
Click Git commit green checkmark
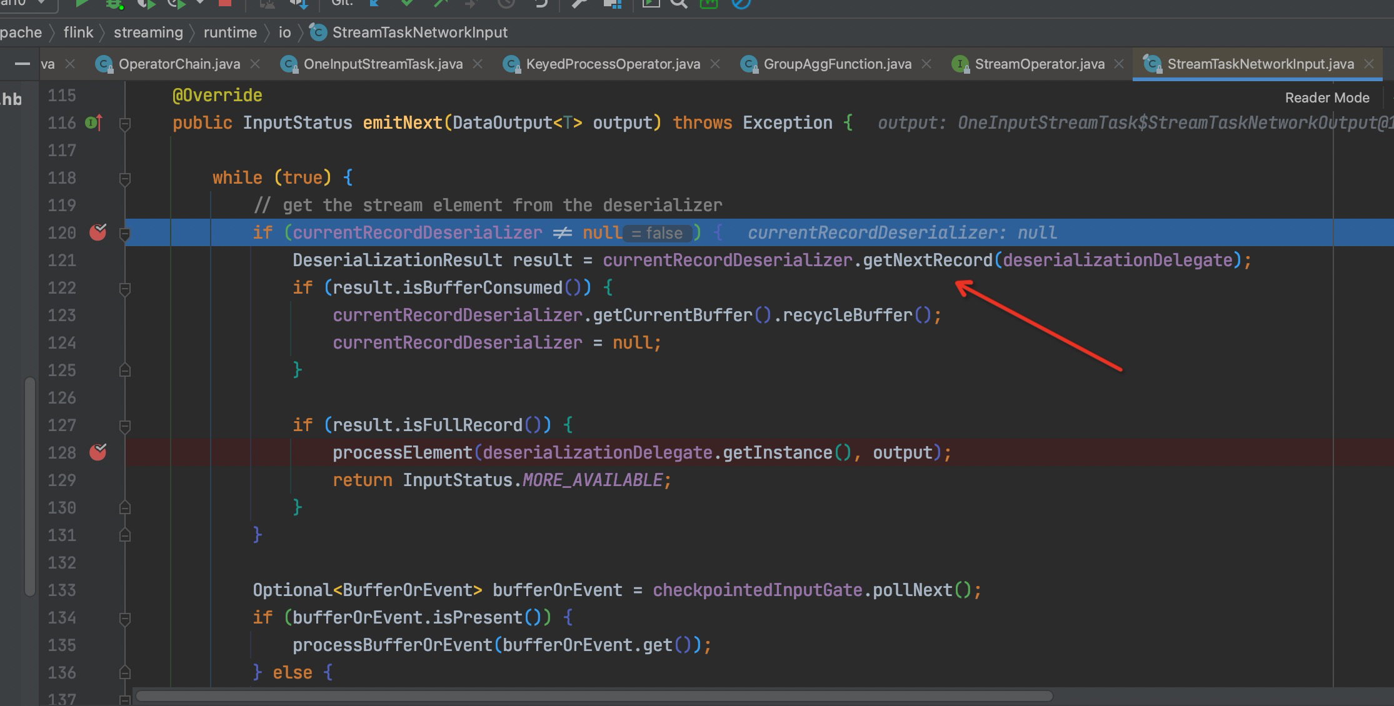(x=407, y=3)
